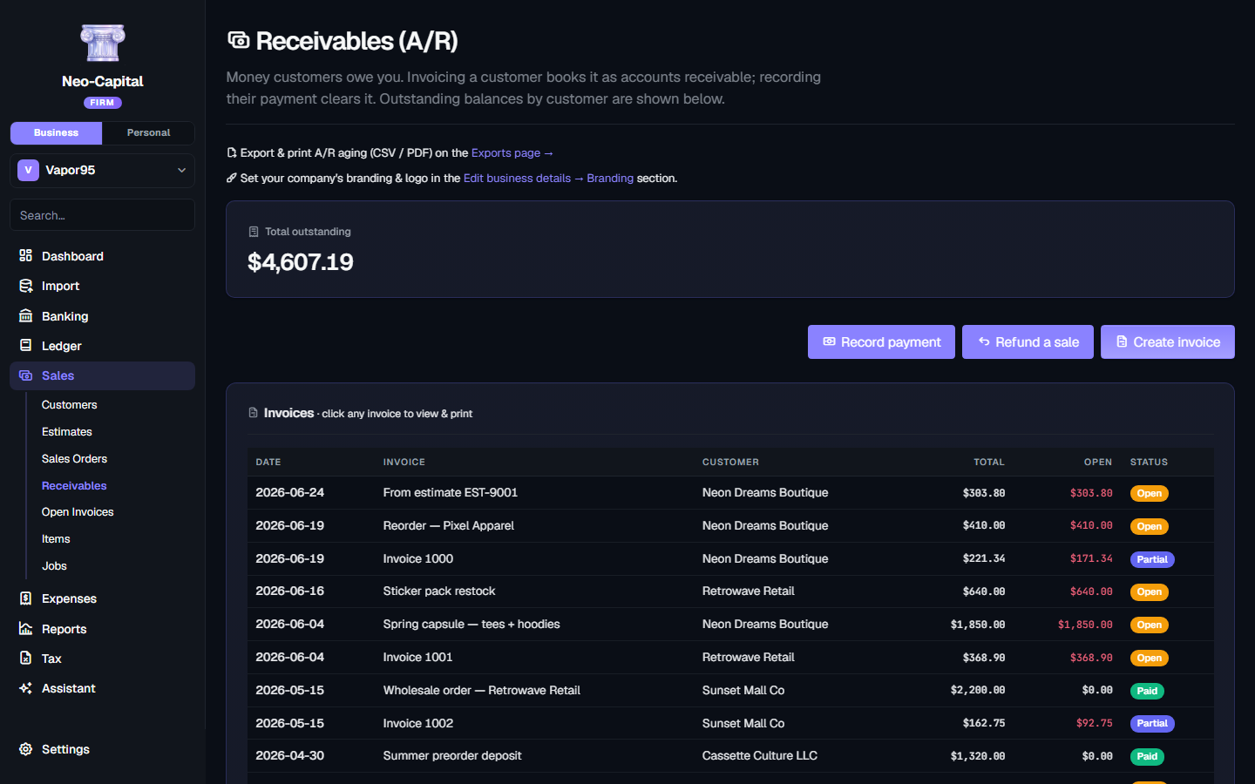The width and height of the screenshot is (1255, 784).
Task: Click the Create invoice button
Action: (x=1168, y=341)
